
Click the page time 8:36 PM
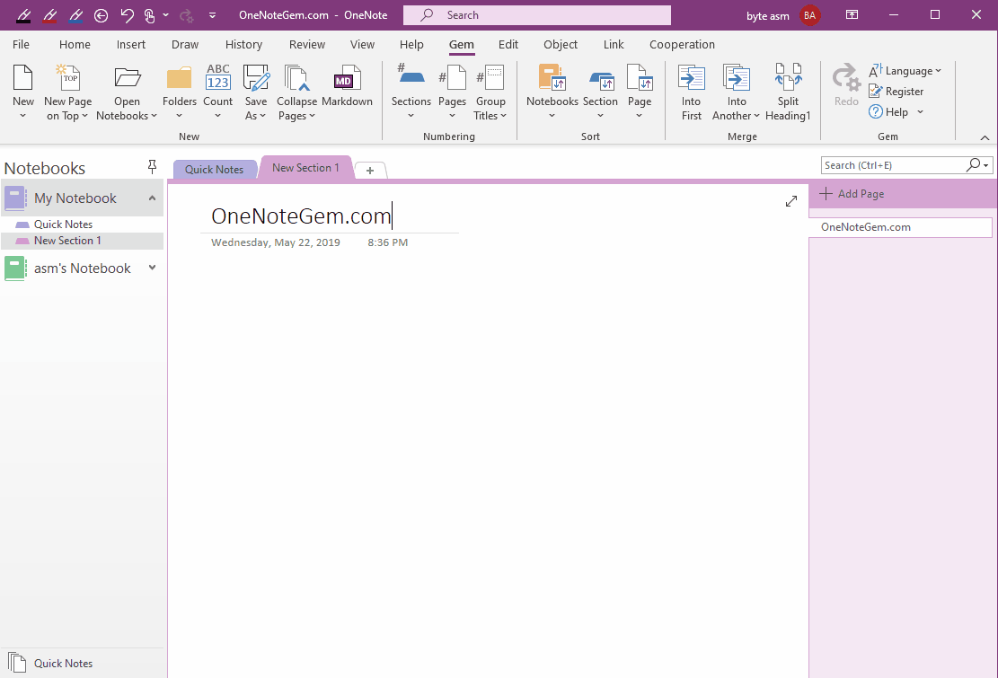[x=388, y=242]
